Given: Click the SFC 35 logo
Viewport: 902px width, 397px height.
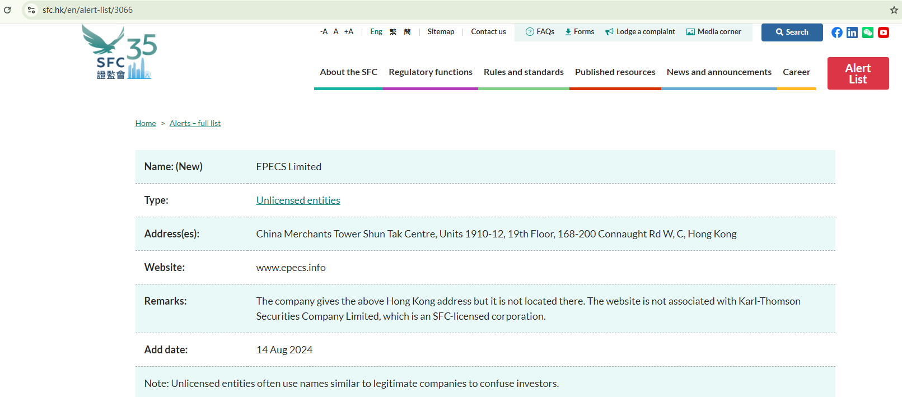Looking at the screenshot, I should coord(119,53).
